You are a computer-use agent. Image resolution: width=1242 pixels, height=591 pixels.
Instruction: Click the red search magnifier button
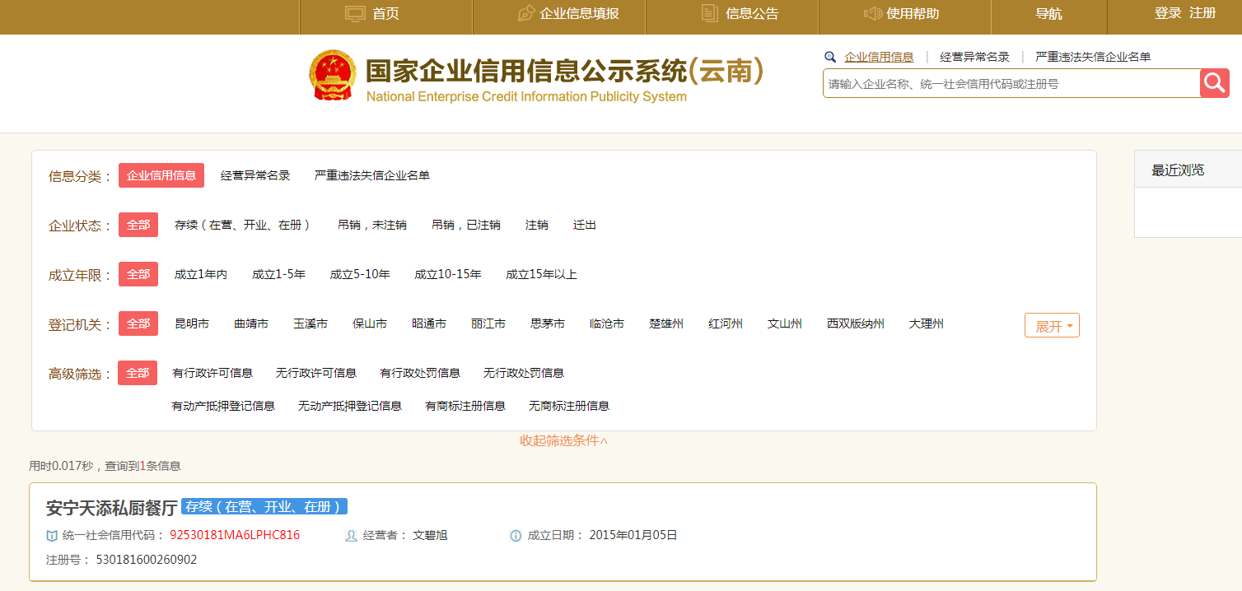(x=1214, y=83)
